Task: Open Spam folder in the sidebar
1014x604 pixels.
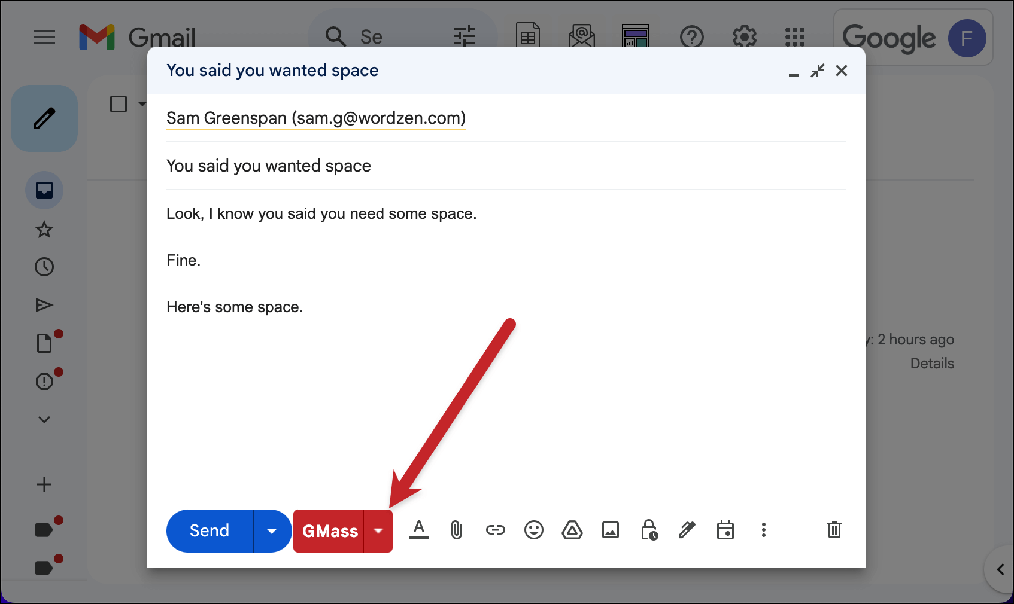Action: (45, 380)
